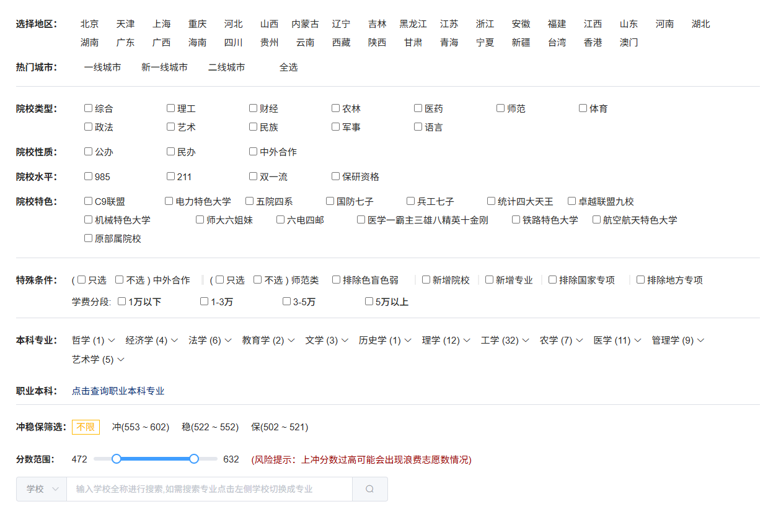The image size is (781, 512).
Task: Select the 冲(553 ~ 602) filter option
Action: [x=141, y=427]
